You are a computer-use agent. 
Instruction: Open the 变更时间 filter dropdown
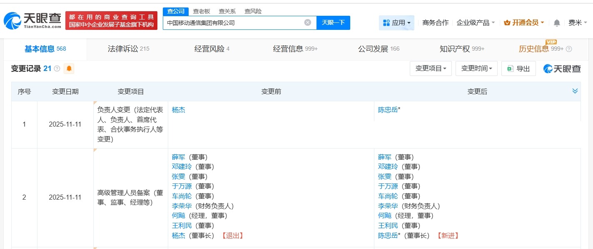point(476,68)
